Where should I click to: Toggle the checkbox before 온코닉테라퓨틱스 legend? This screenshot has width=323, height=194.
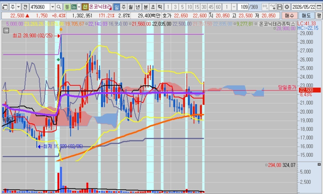click(256, 24)
